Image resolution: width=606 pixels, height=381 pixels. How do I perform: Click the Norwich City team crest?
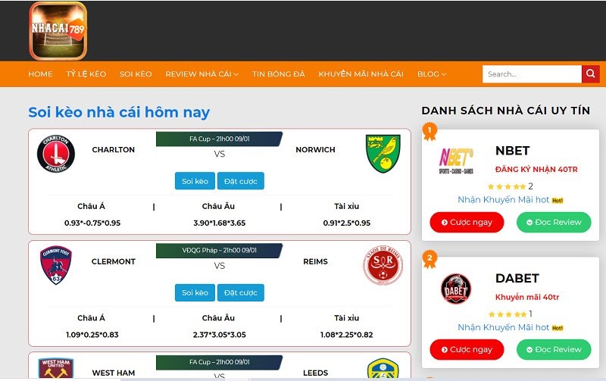pyautogui.click(x=383, y=153)
